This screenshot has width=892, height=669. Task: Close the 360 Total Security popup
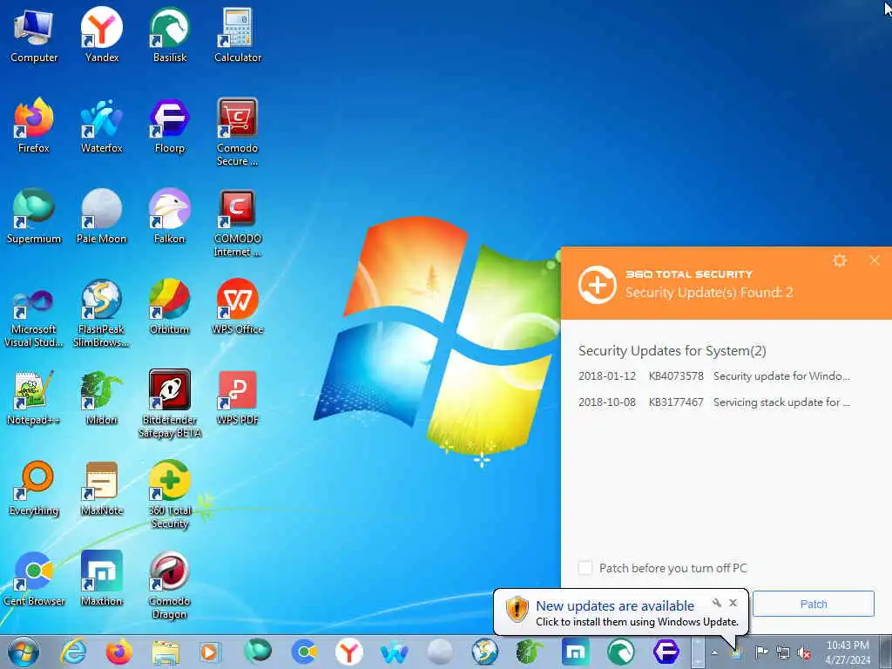(x=875, y=260)
